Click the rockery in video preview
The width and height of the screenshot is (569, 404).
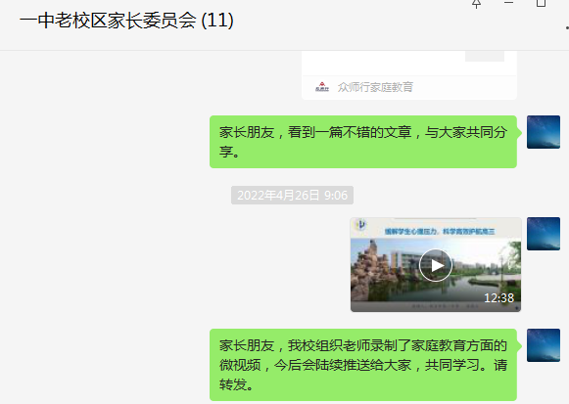click(372, 268)
